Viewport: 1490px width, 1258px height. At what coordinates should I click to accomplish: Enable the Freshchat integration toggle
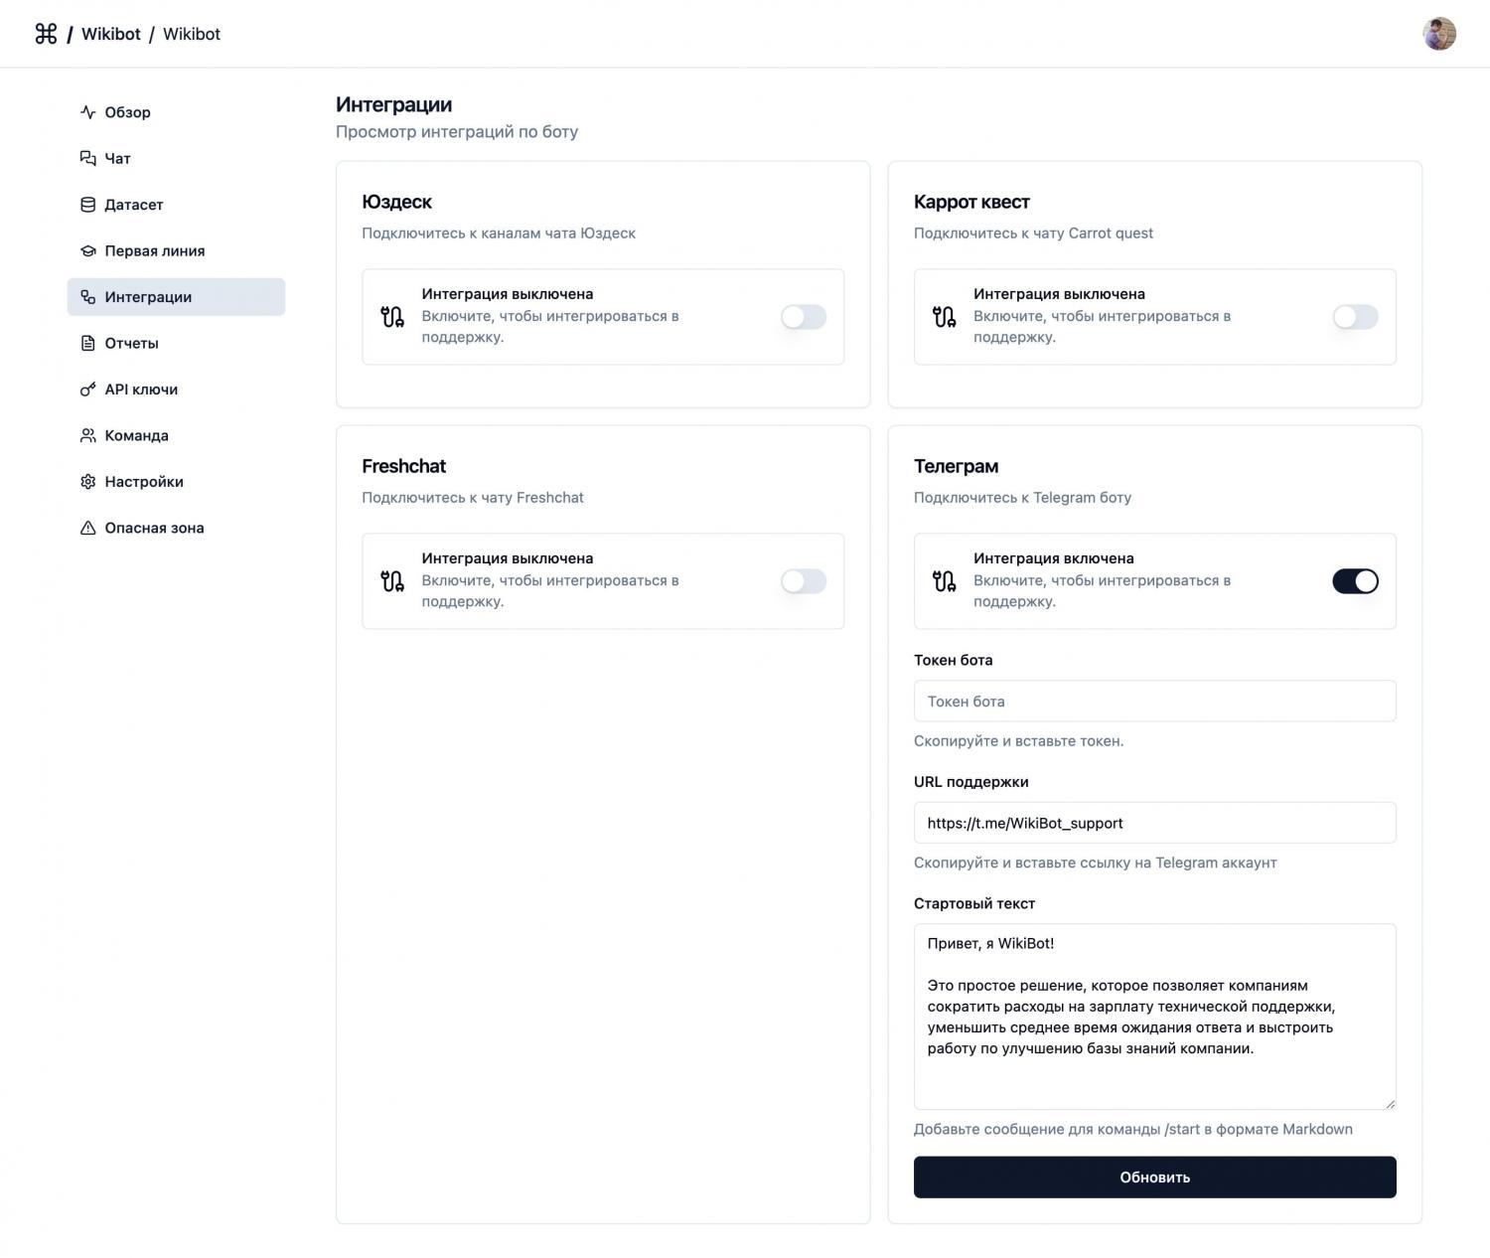803,581
